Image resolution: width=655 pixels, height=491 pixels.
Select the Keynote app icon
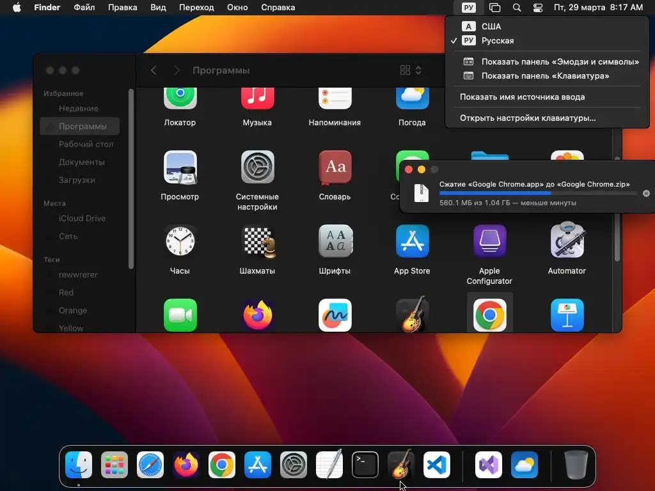567,315
